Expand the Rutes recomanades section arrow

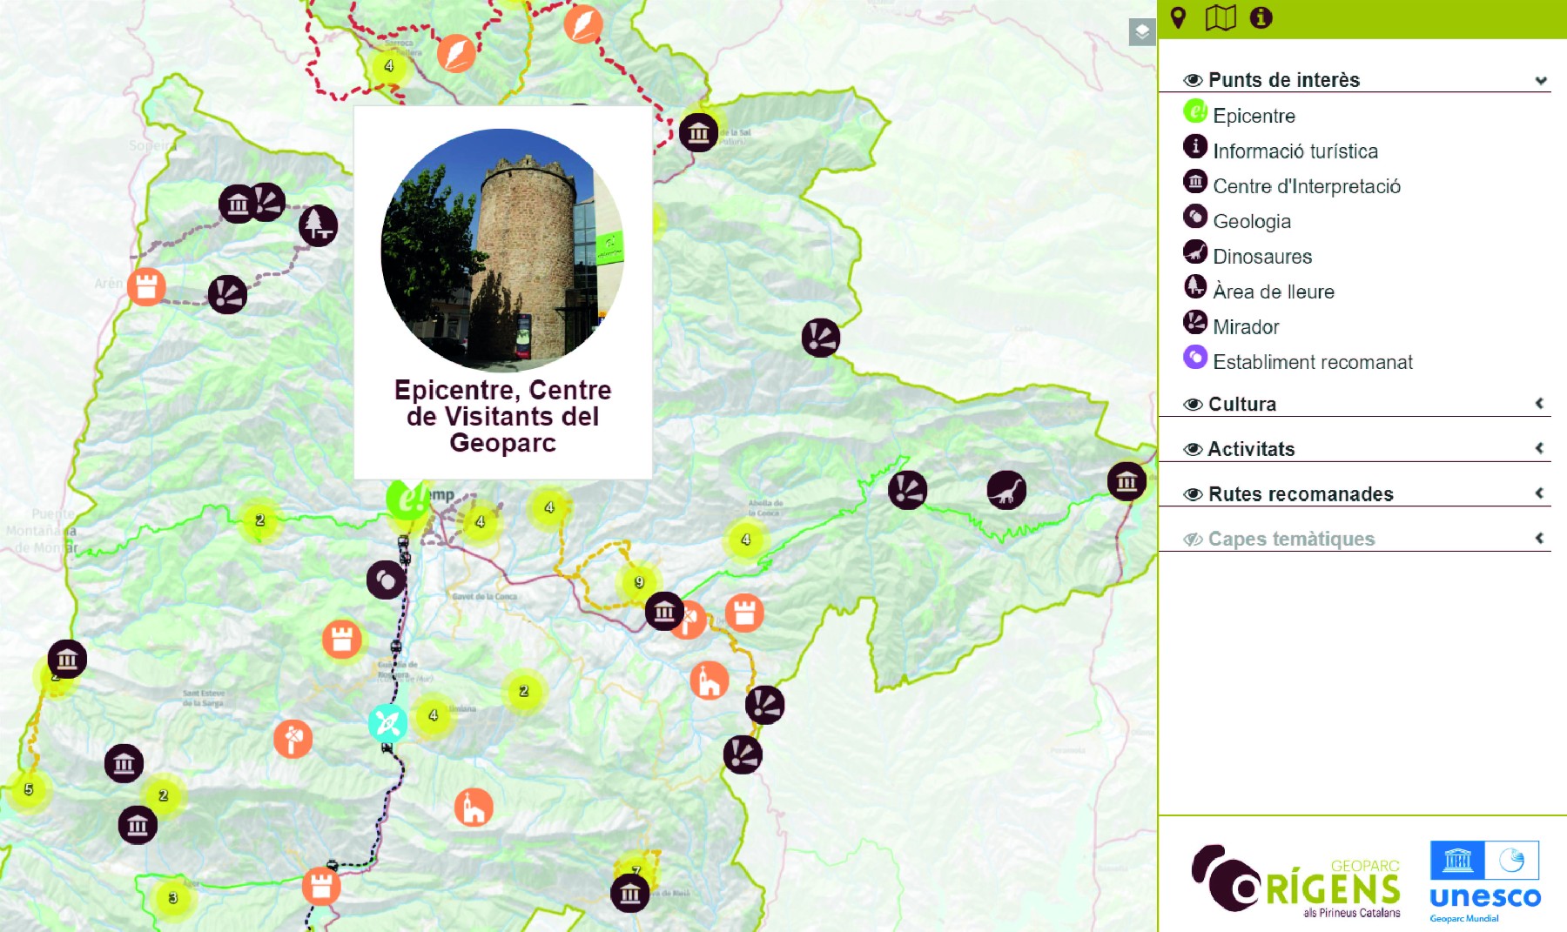tap(1539, 493)
